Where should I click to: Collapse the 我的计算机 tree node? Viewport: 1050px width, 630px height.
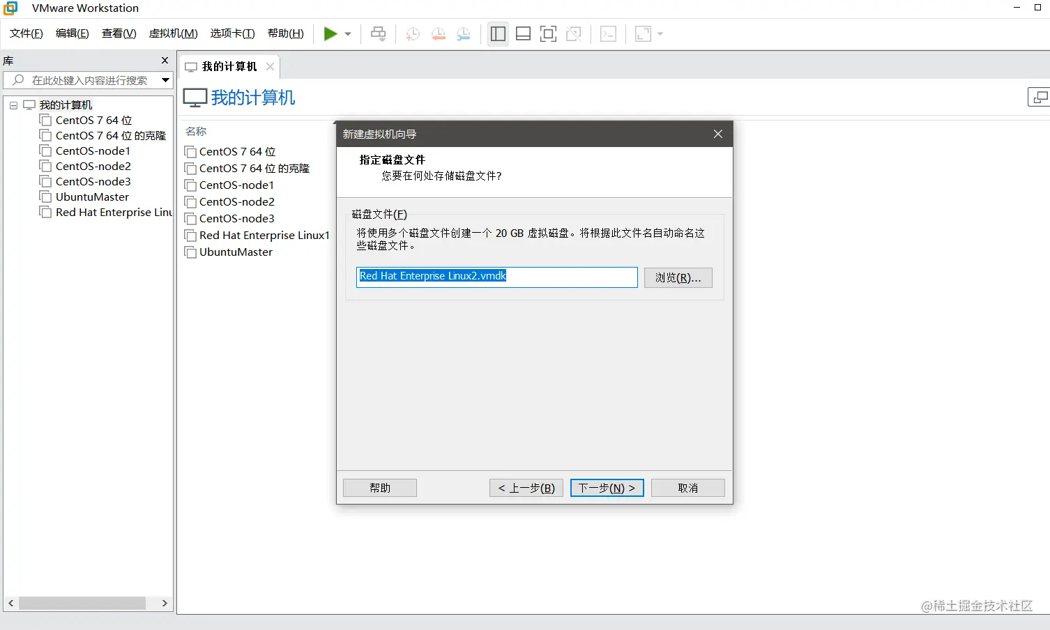13,105
